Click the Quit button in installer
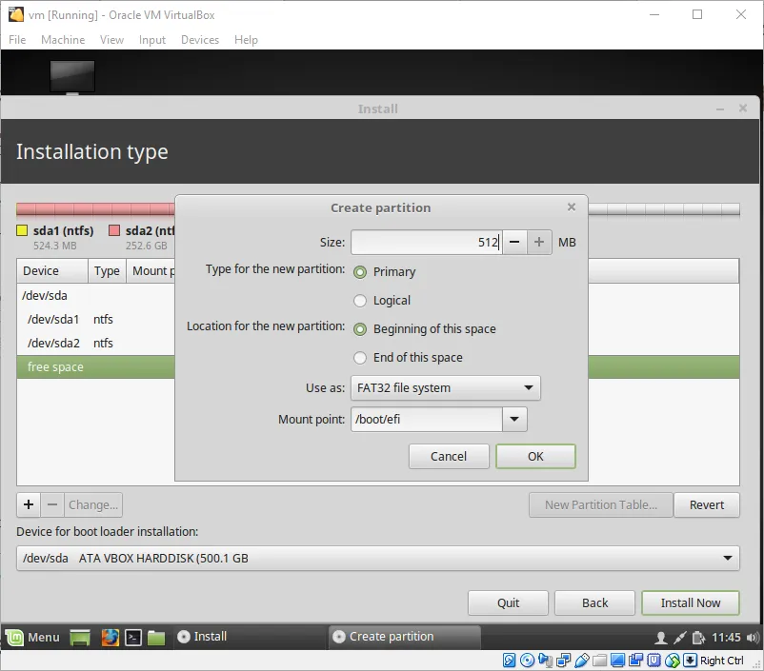Viewport: 764px width, 671px height. [508, 602]
